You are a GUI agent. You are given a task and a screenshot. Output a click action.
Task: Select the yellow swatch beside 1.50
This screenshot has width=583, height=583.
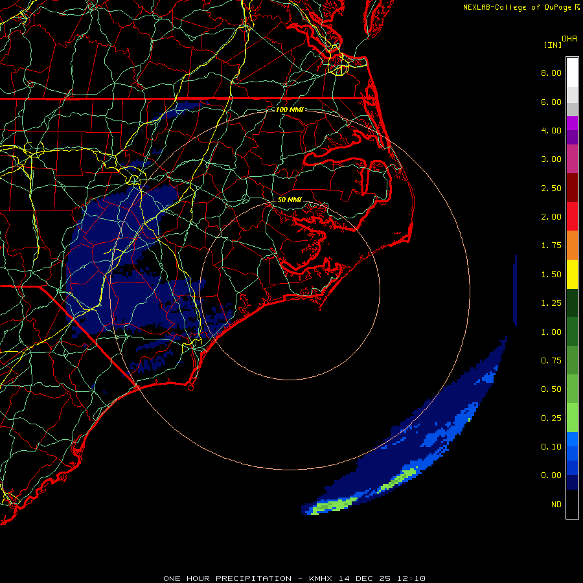coord(572,274)
